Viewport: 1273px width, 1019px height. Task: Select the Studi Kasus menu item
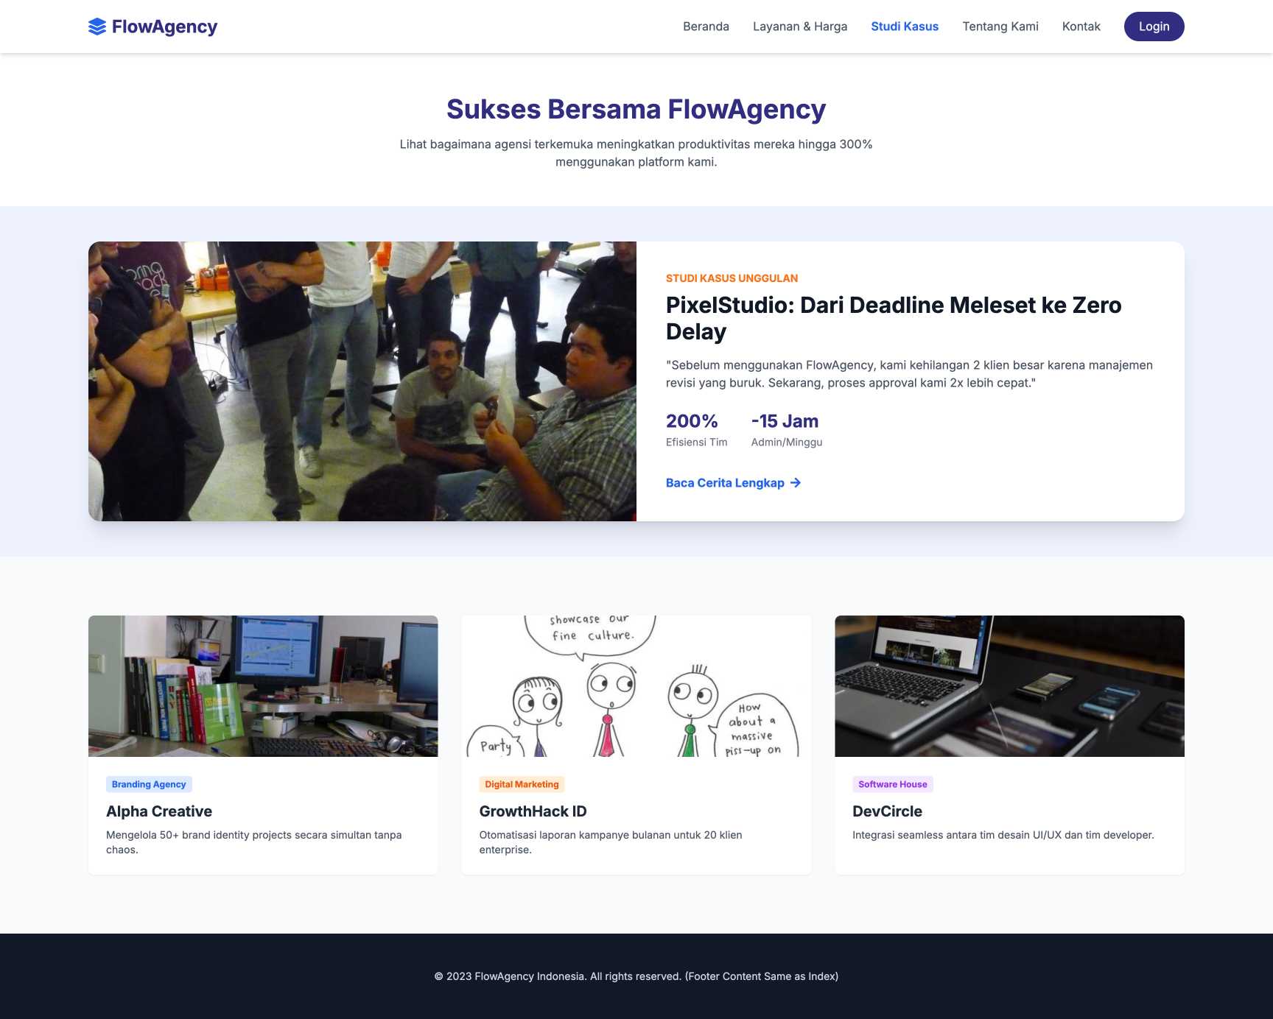point(905,27)
